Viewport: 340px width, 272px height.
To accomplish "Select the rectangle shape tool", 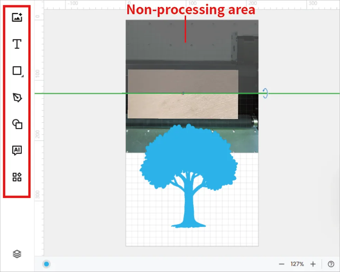I will click(17, 71).
